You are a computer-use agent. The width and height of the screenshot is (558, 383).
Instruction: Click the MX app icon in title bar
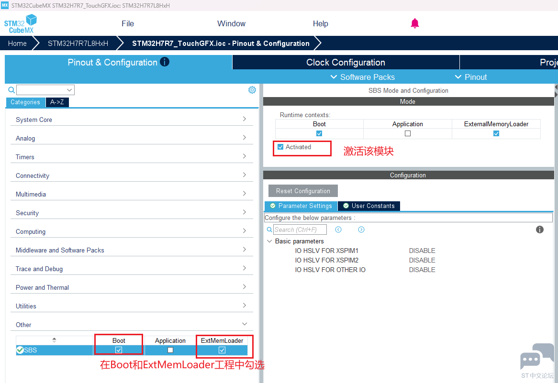click(5, 5)
